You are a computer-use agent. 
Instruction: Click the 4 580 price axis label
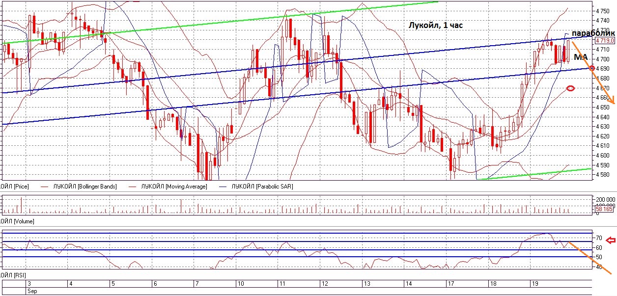(x=602, y=174)
